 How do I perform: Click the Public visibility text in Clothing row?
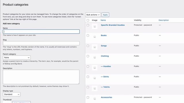coord(136,56)
